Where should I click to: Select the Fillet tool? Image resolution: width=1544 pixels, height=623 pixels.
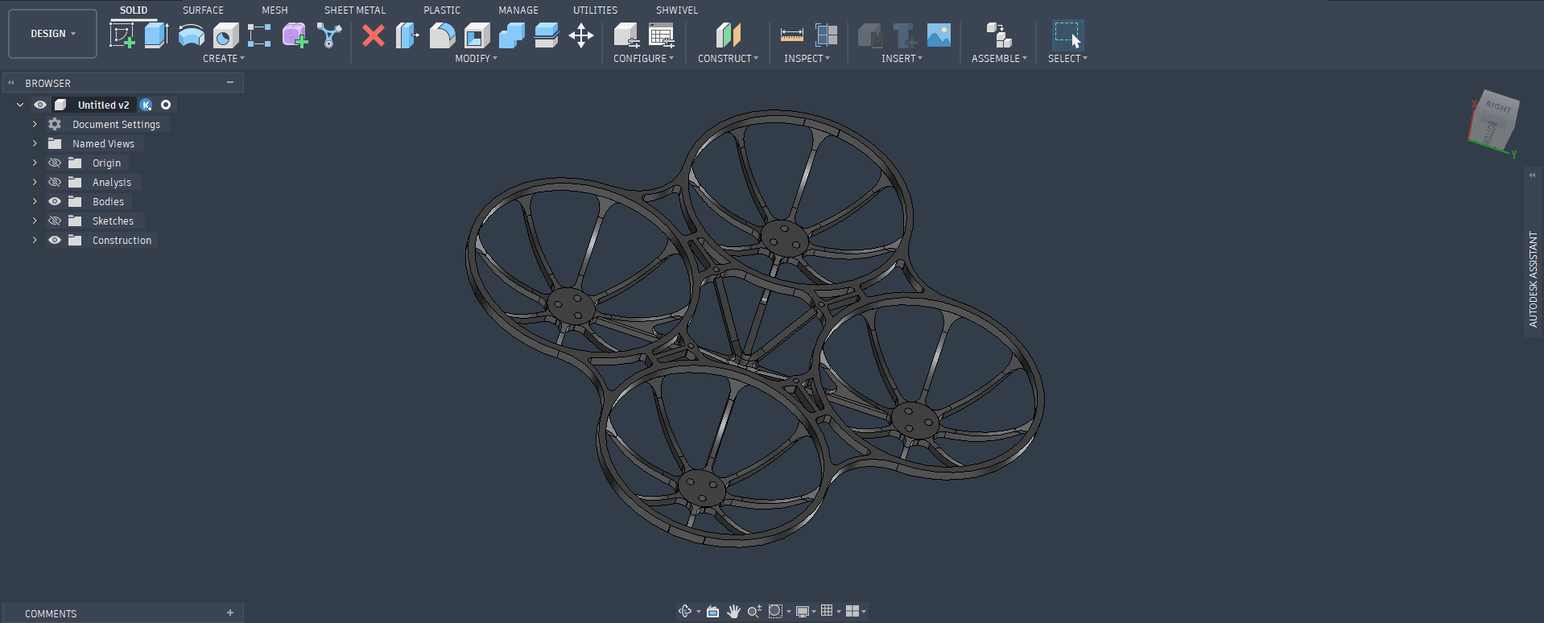[442, 35]
